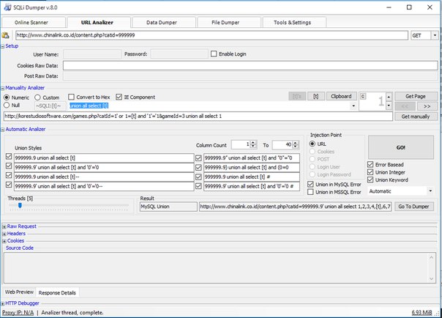
Task: Click the Proxy IP: N/A status link
Action: 18,312
